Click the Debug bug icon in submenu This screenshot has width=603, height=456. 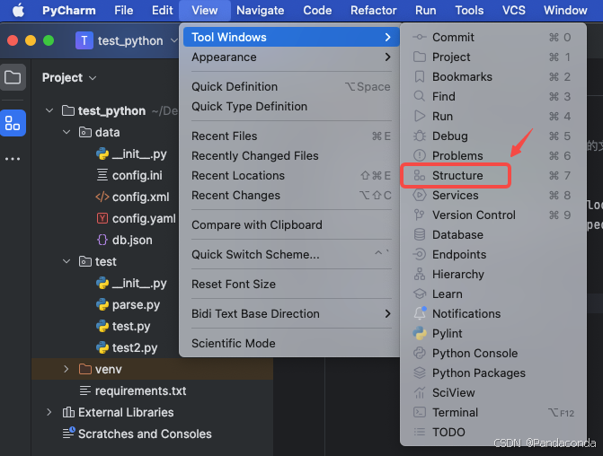419,136
